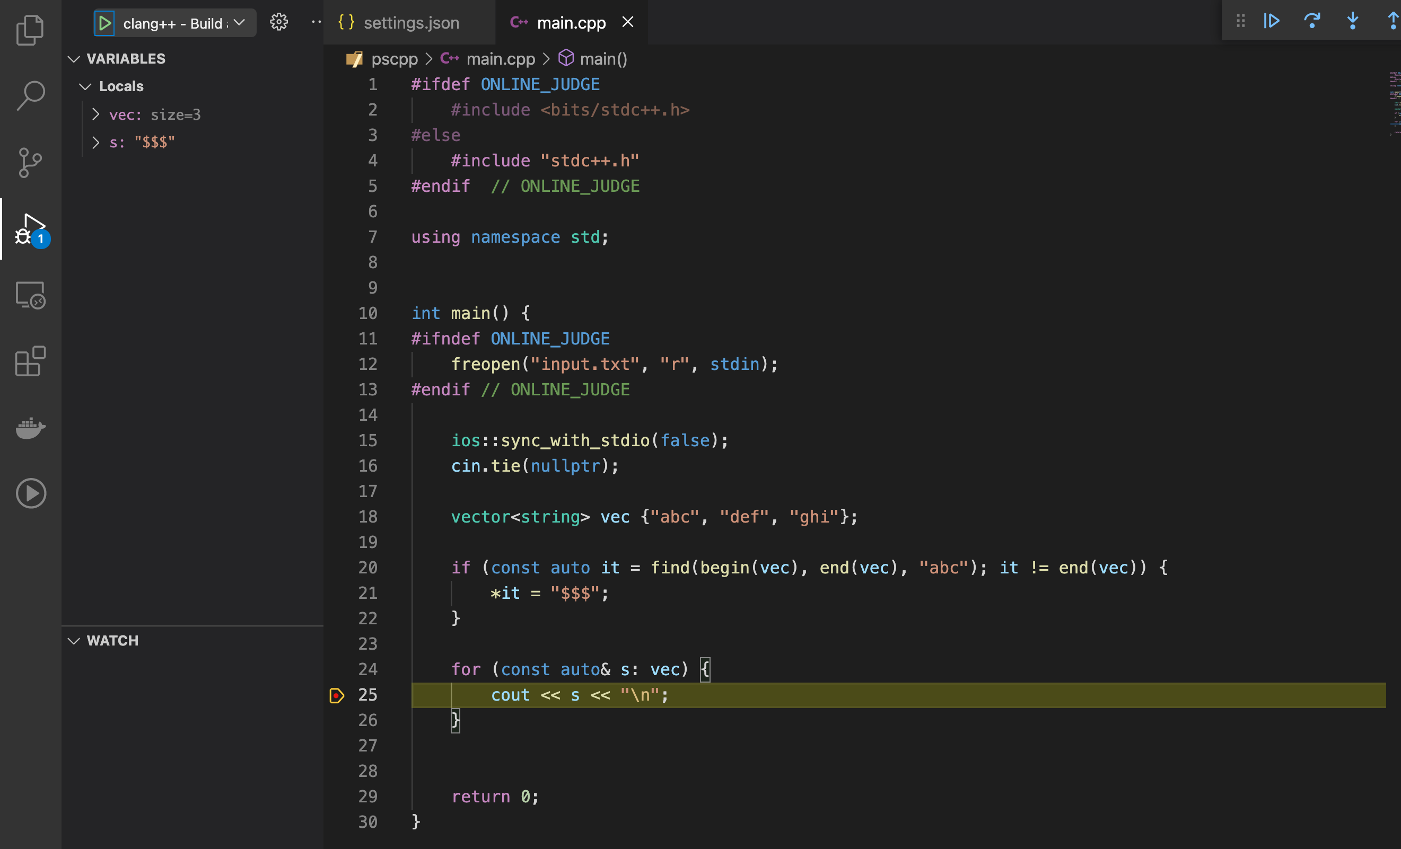Open the Source Control view
Image resolution: width=1401 pixels, height=849 pixels.
(30, 163)
